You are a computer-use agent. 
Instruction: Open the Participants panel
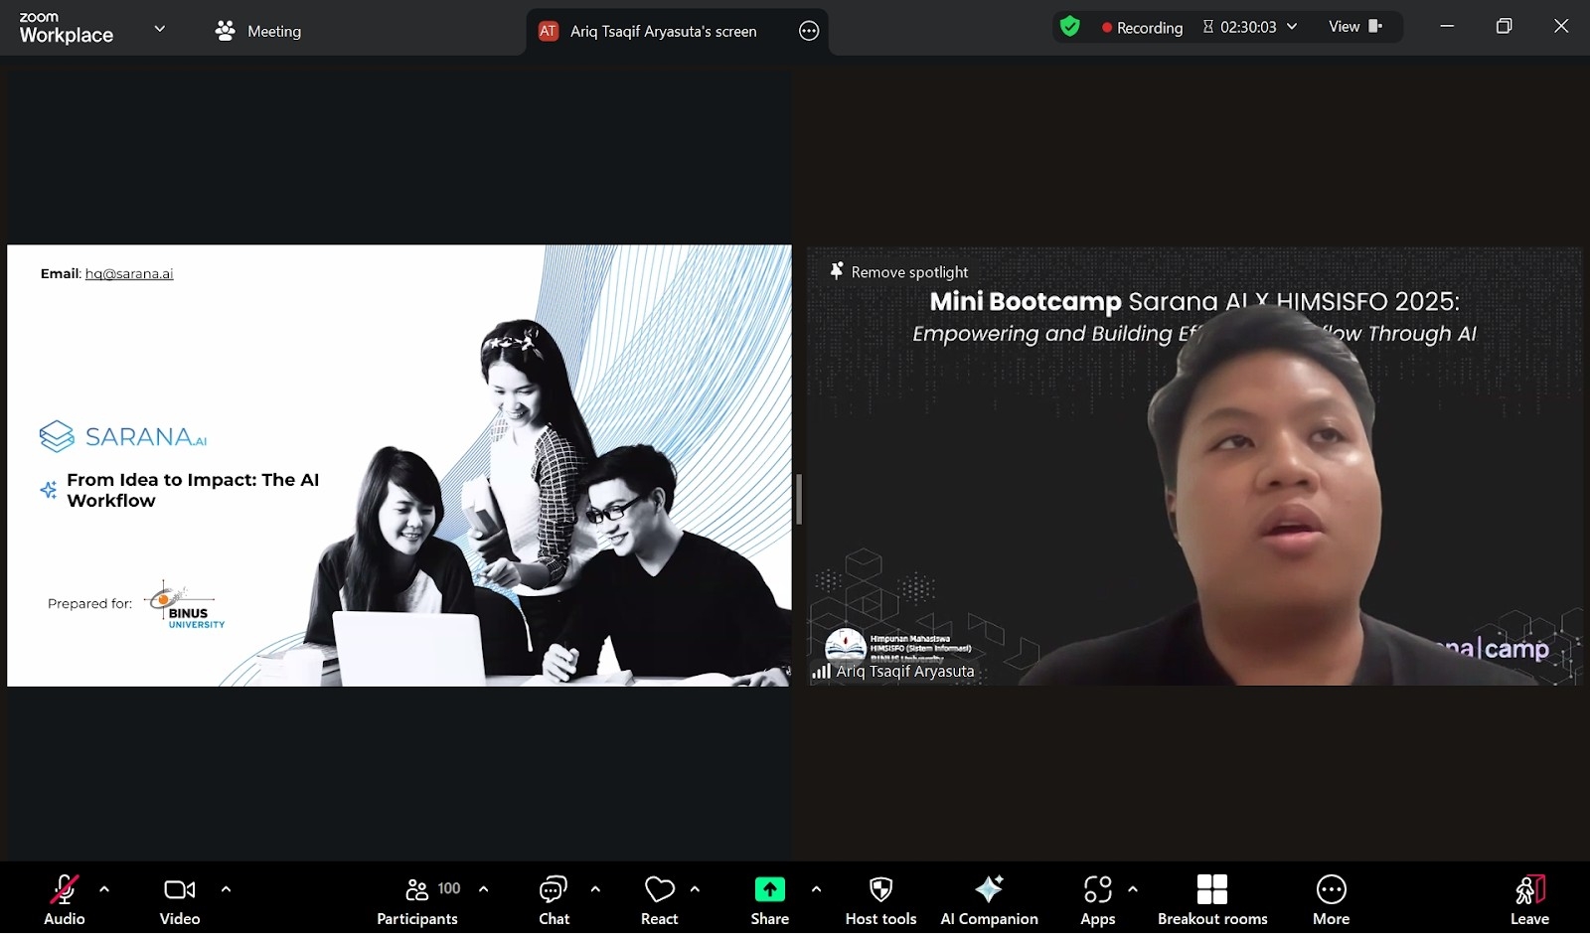[417, 900]
